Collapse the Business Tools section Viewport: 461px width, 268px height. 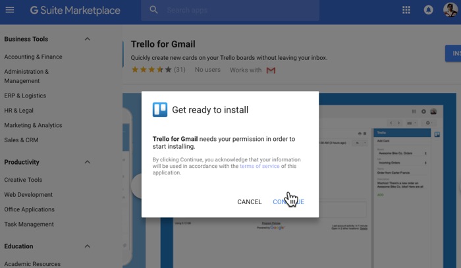(x=88, y=39)
